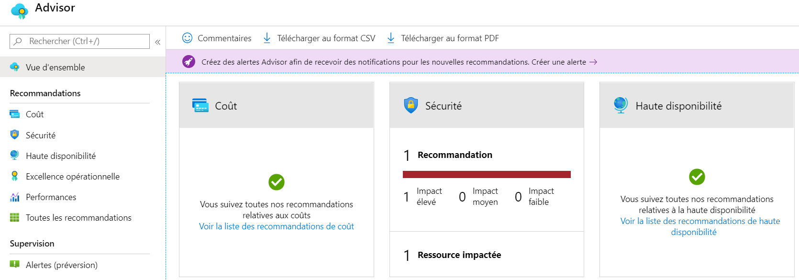799x280 pixels.
Task: Click the rocket icon in alert banner
Action: 189,61
